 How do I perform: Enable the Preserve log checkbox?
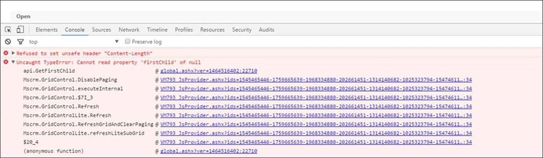pyautogui.click(x=128, y=42)
